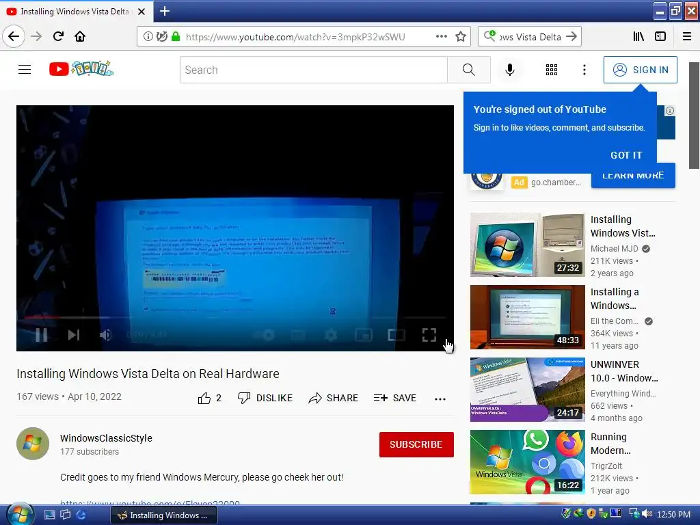
Task: Expand the YouTube guide menu
Action: tap(25, 70)
